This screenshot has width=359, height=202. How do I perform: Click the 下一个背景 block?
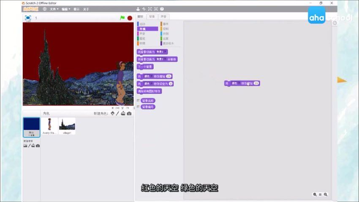pos(145,67)
